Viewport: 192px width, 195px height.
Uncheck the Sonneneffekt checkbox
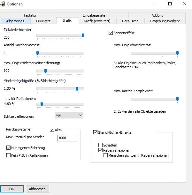(111, 33)
